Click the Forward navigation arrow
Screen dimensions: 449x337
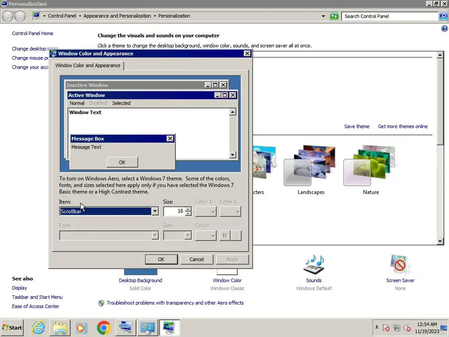click(20, 16)
